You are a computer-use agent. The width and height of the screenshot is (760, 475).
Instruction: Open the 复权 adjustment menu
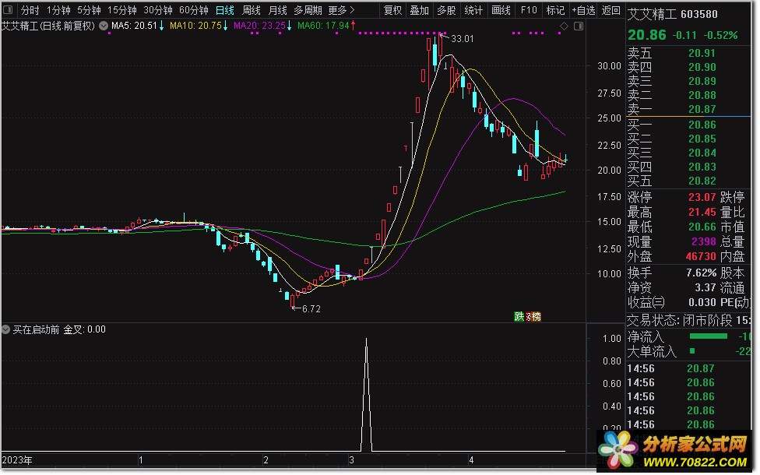tap(392, 10)
